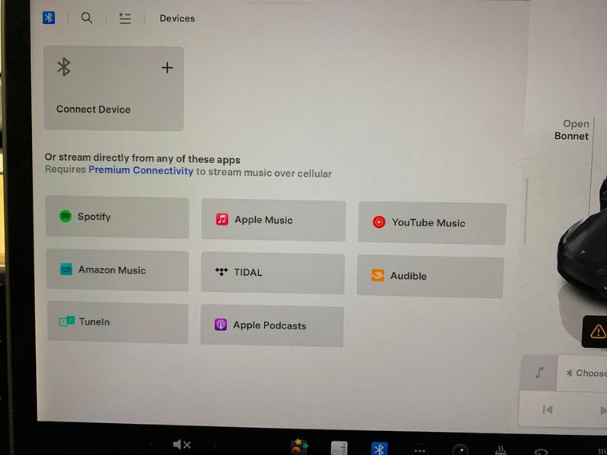
Task: Open the playlist queue icon
Action: [x=125, y=18]
